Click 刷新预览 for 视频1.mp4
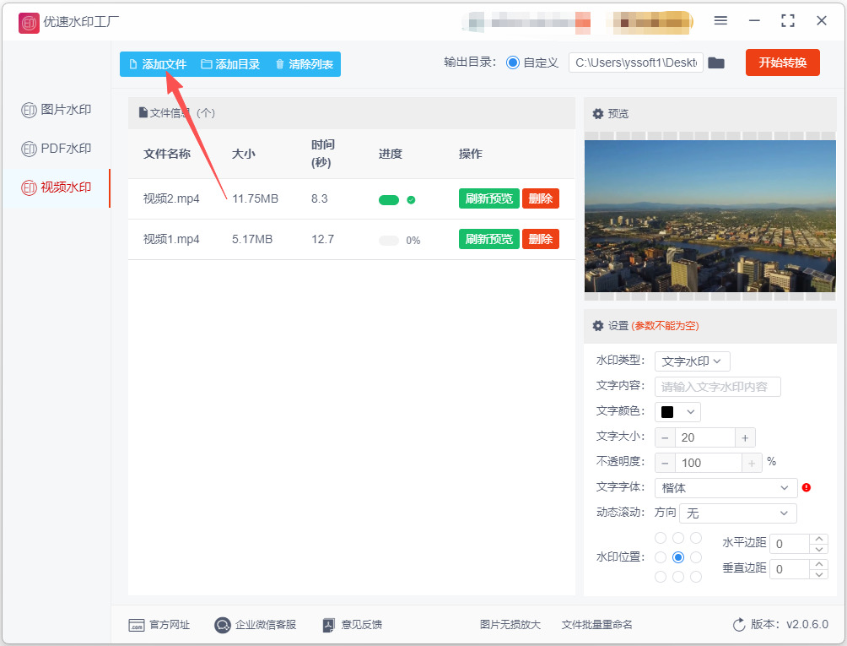Image resolution: width=847 pixels, height=646 pixels. point(488,239)
